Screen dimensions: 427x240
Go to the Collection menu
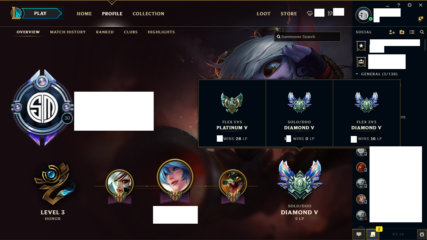(148, 14)
